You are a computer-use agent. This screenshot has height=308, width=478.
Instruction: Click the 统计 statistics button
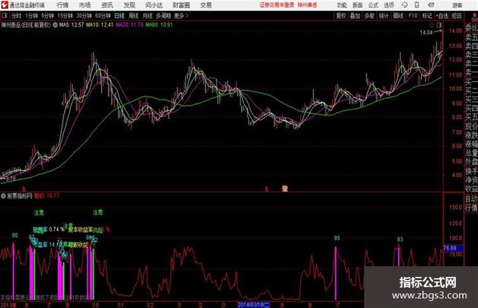(x=383, y=16)
